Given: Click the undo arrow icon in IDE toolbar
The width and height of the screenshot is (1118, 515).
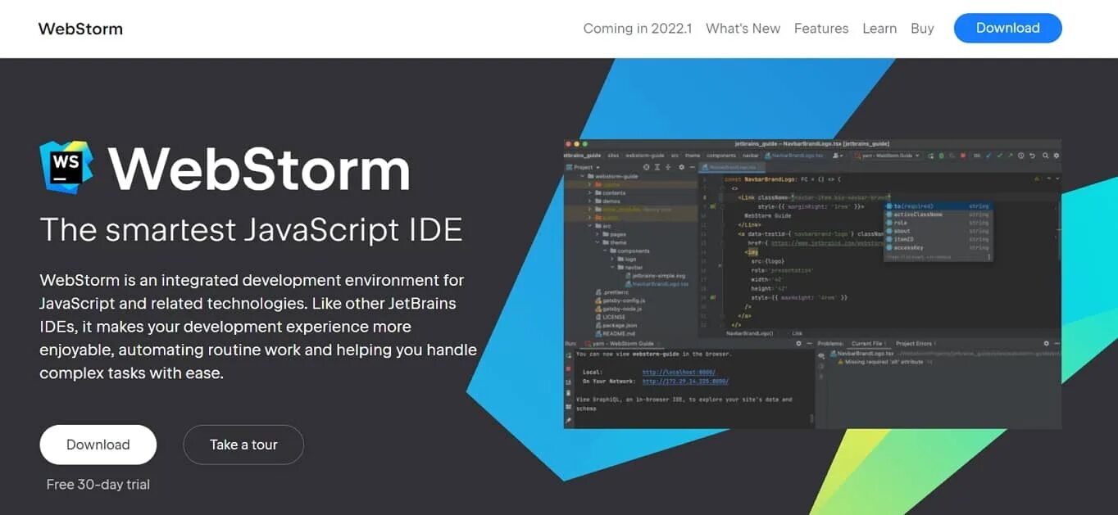Looking at the screenshot, I should click(1032, 156).
